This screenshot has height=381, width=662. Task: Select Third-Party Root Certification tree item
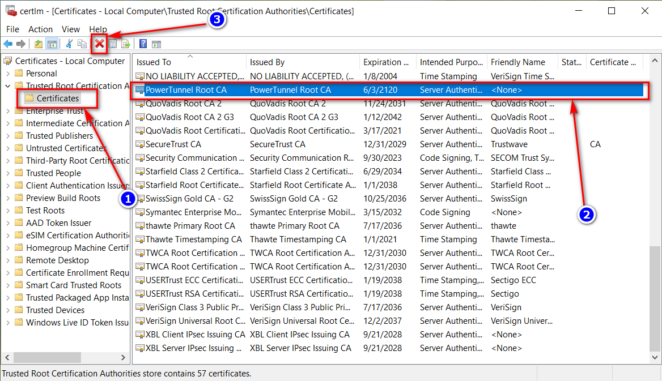(x=78, y=161)
